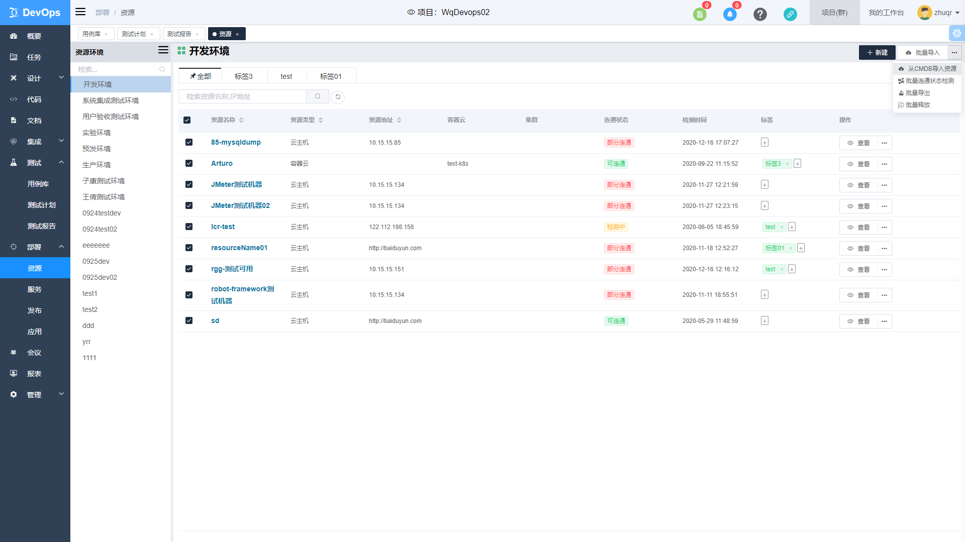Focus the 检索资源名称,IP地址 search field
The height and width of the screenshot is (542, 965).
coord(242,96)
